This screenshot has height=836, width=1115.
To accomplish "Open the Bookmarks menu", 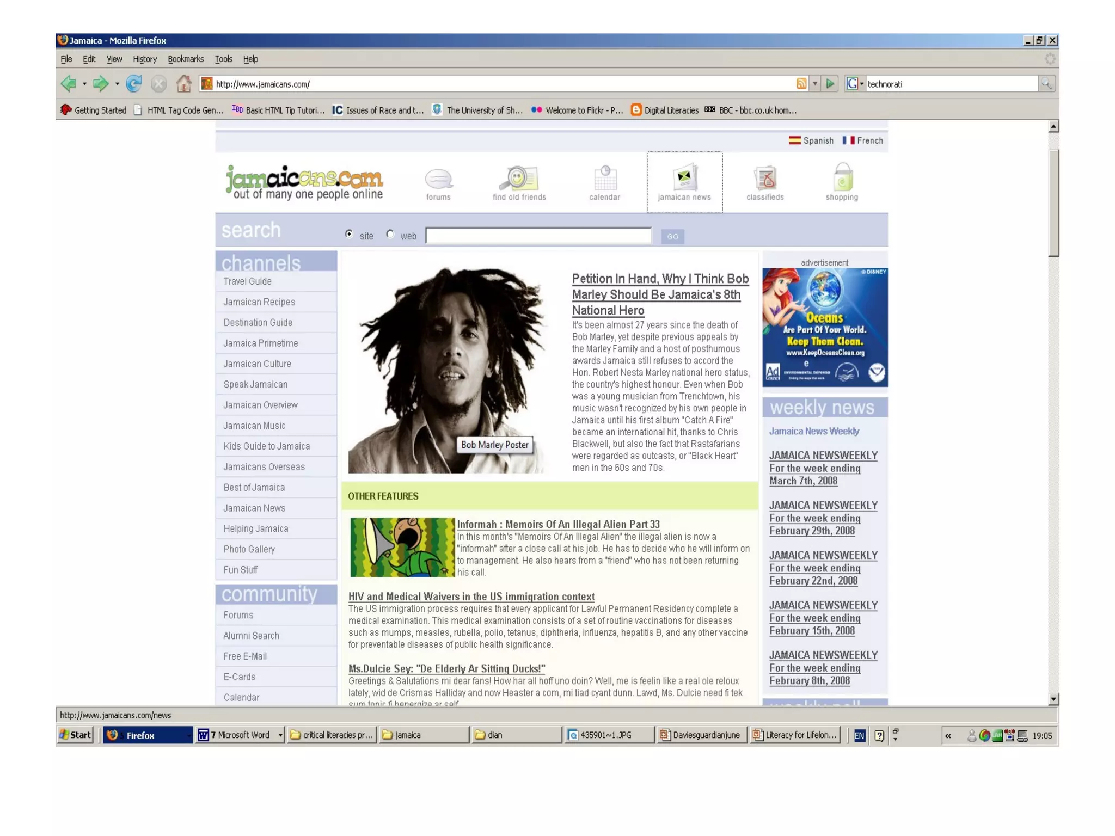I will [x=185, y=59].
